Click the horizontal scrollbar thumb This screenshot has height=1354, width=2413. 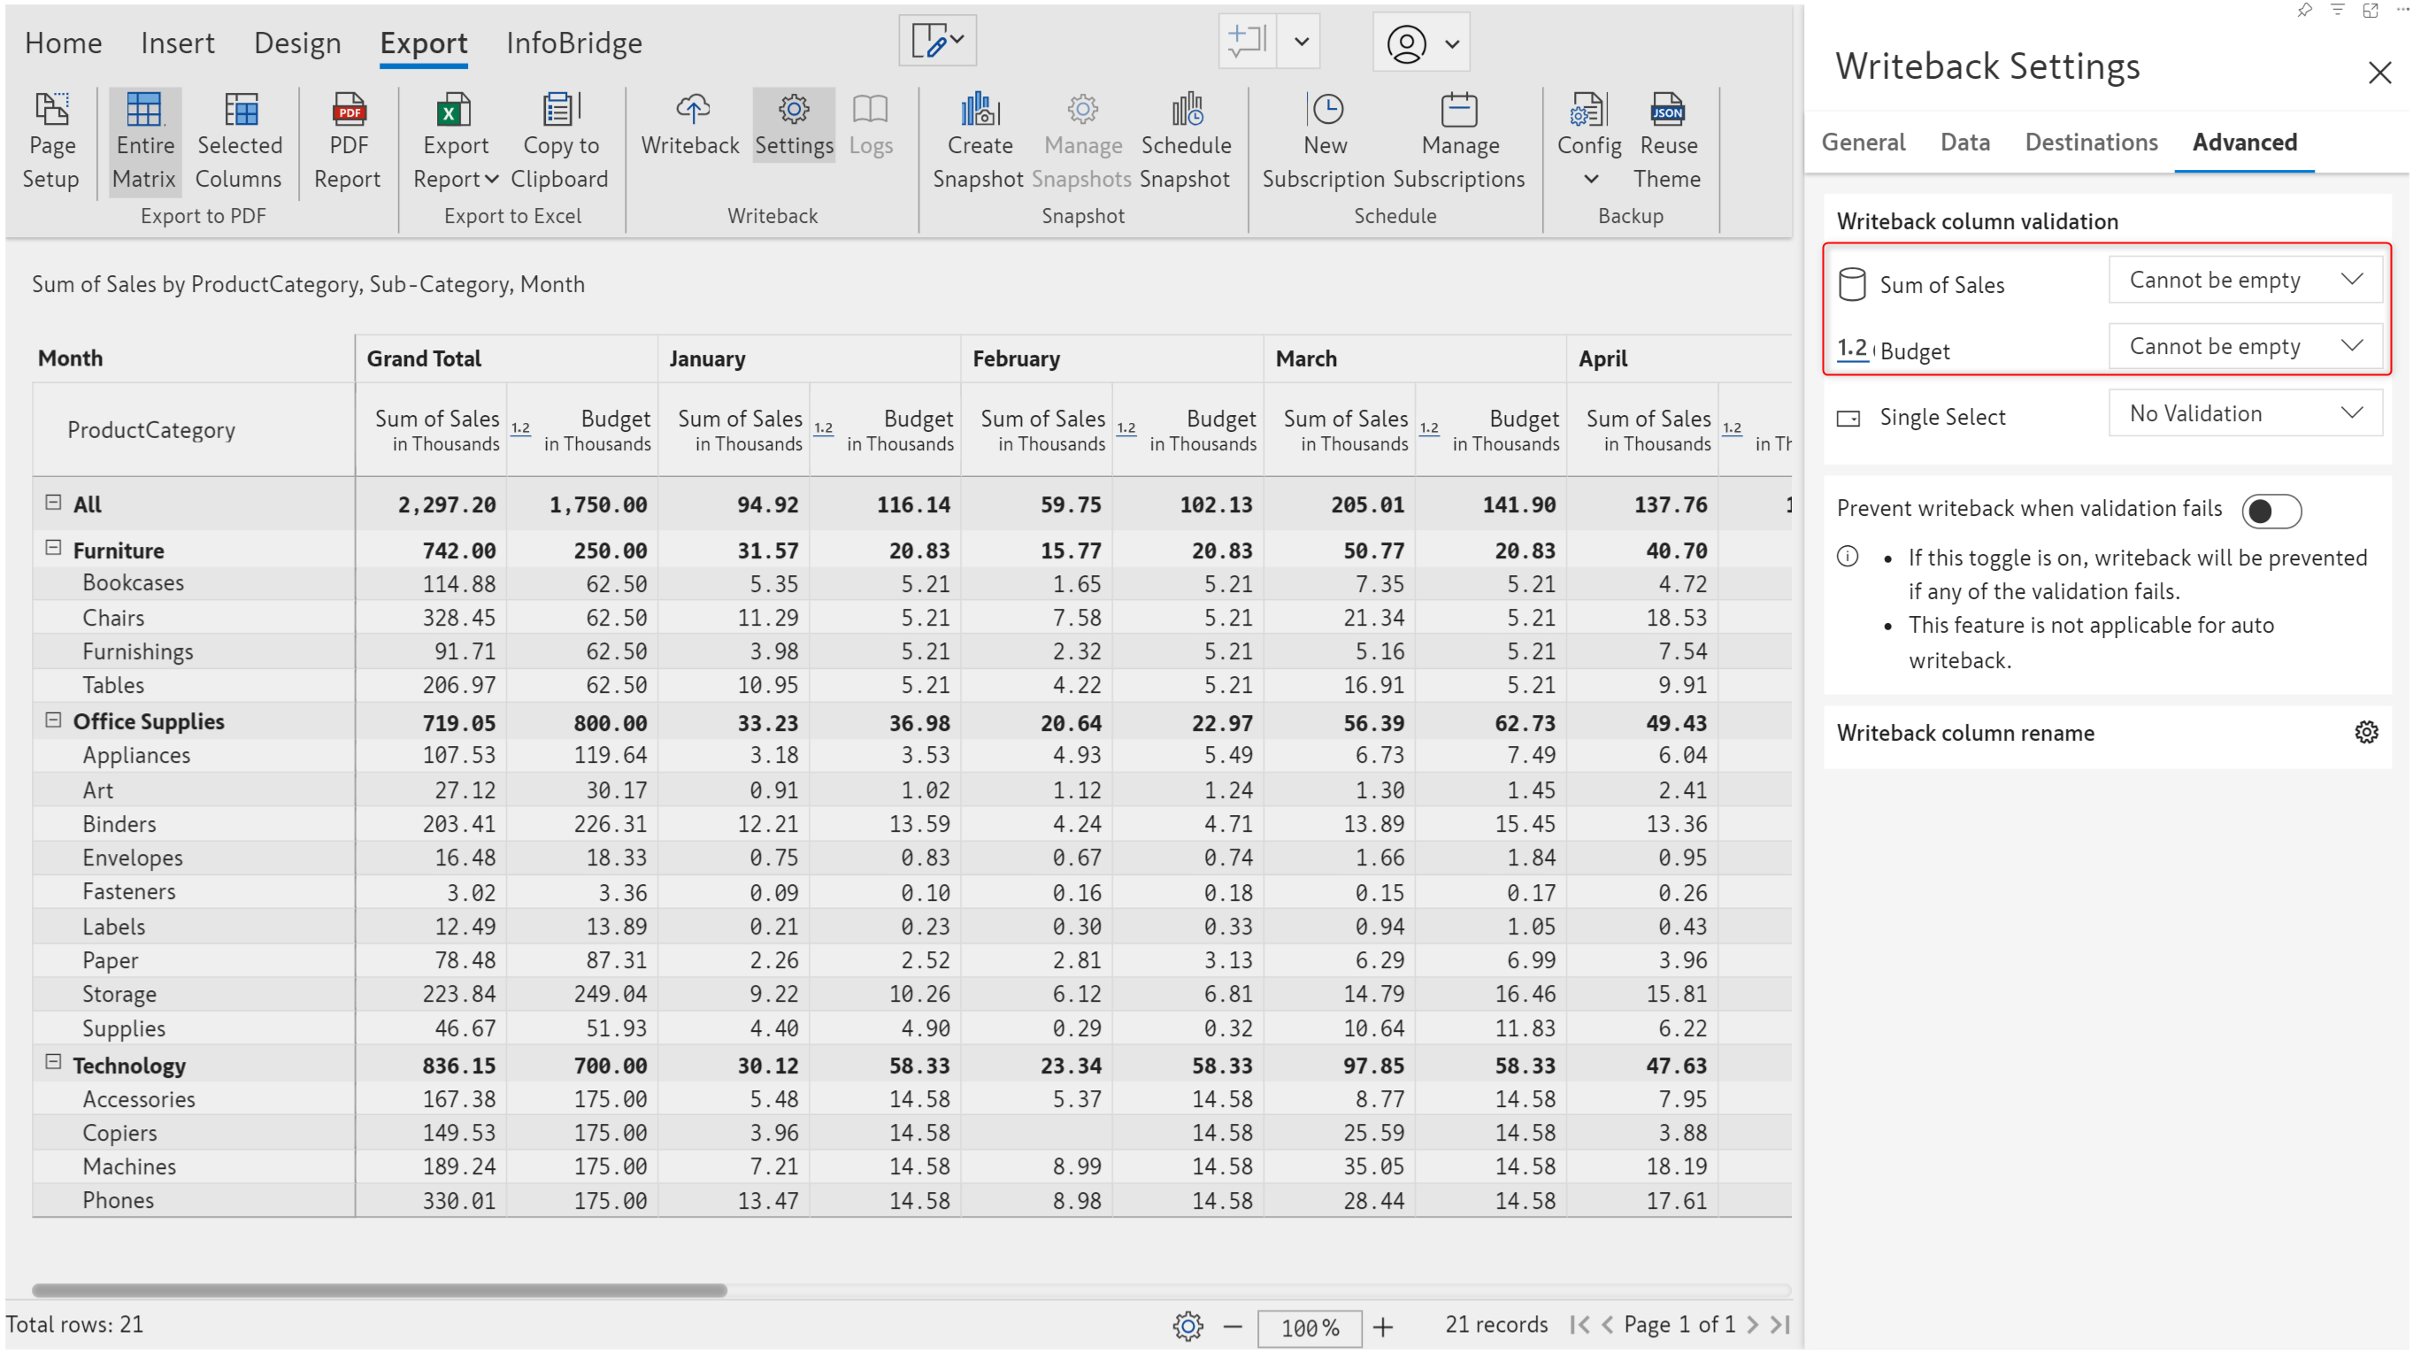[x=380, y=1290]
